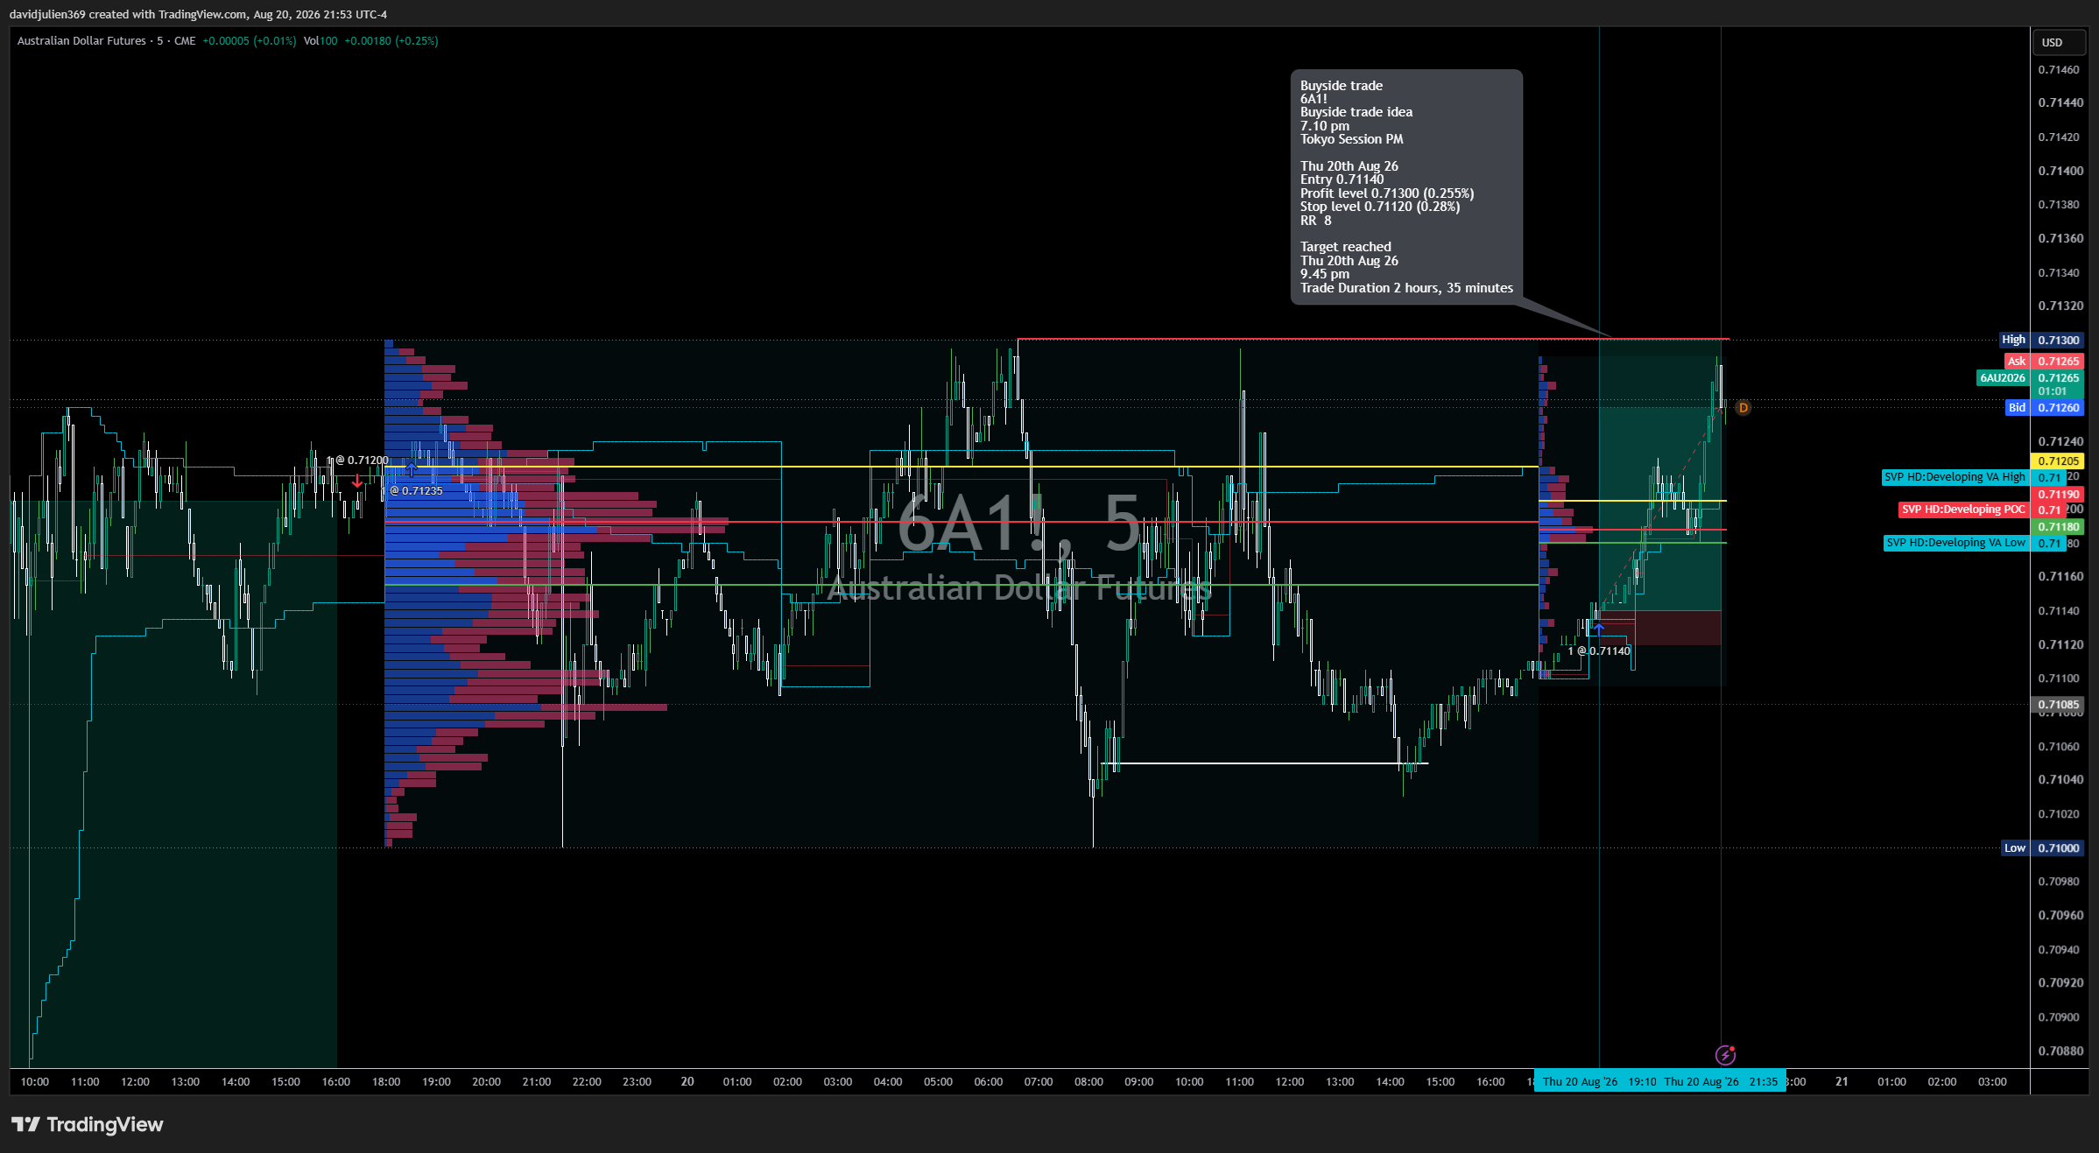
Task: Click the red sell arrow near 0.71200
Action: click(357, 482)
